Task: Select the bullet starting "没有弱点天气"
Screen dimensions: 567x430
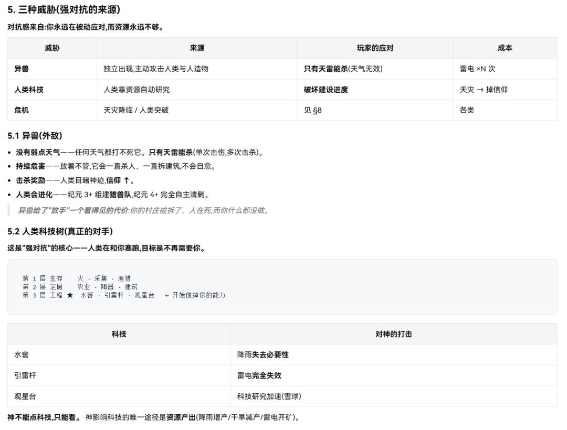Action: pos(140,153)
